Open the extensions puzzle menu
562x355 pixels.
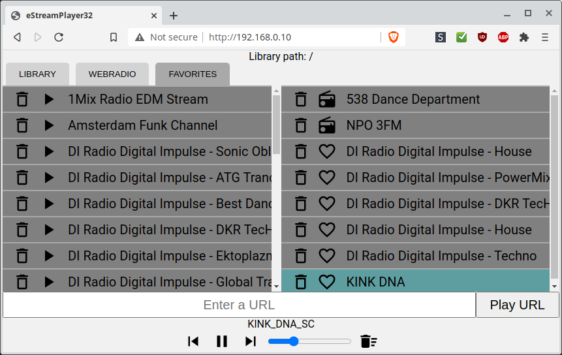click(x=524, y=37)
